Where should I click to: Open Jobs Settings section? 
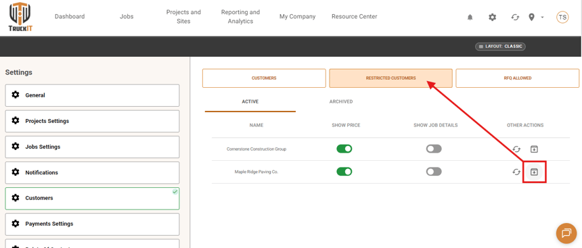click(x=92, y=147)
